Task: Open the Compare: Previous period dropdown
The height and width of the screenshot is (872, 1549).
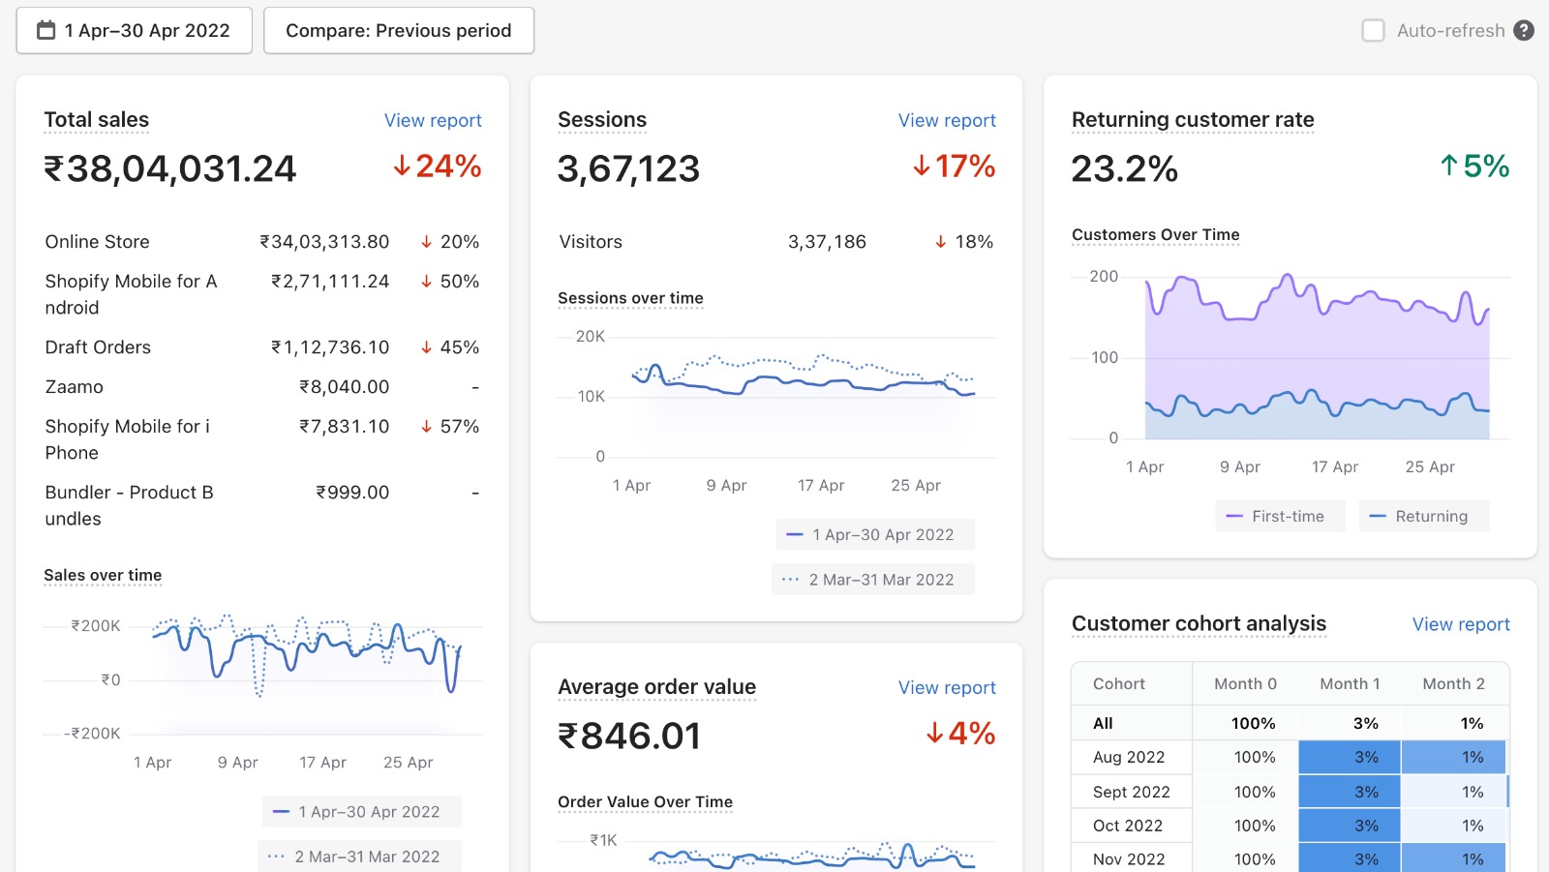Action: click(398, 31)
